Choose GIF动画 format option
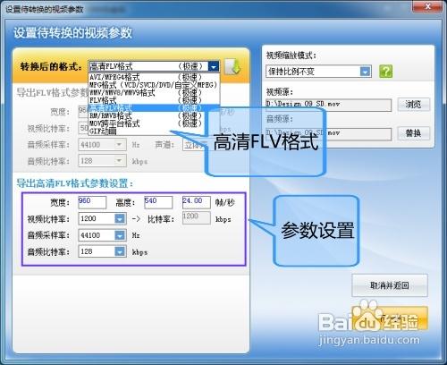Screen dimensions: 447x365 tap(154, 131)
